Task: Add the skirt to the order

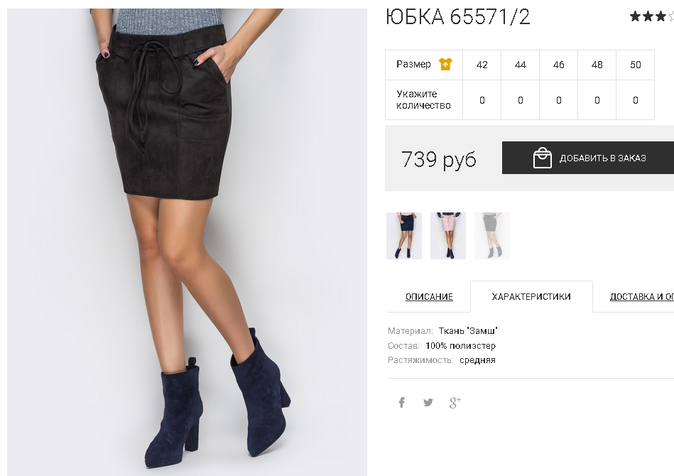Action: pos(588,158)
